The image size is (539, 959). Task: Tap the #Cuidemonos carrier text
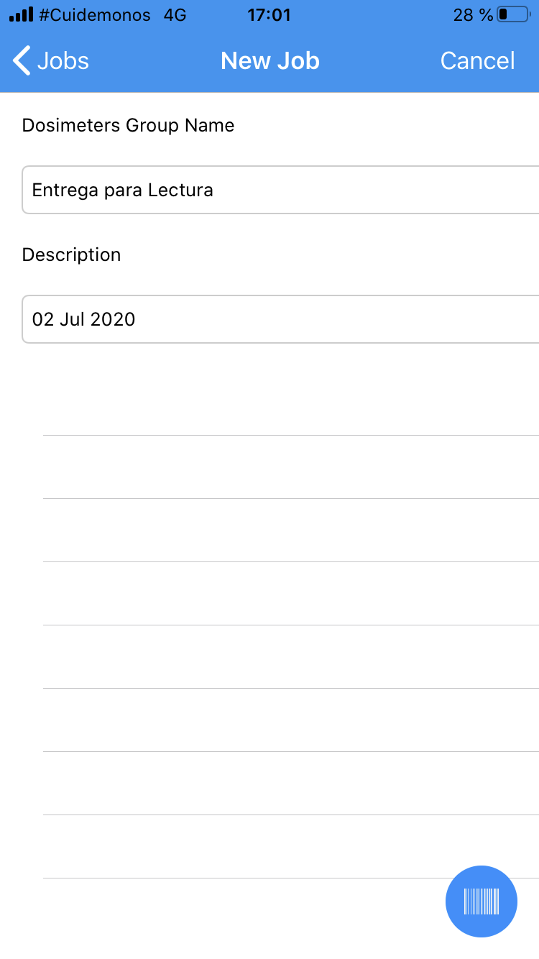[94, 14]
